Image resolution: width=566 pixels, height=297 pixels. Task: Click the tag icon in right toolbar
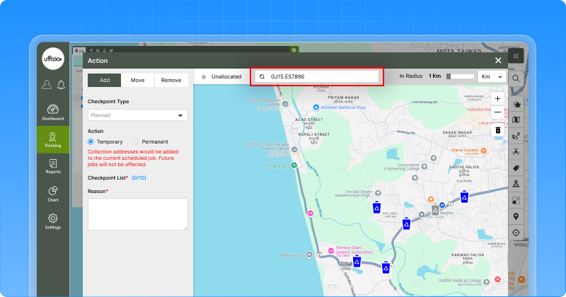pos(516,167)
